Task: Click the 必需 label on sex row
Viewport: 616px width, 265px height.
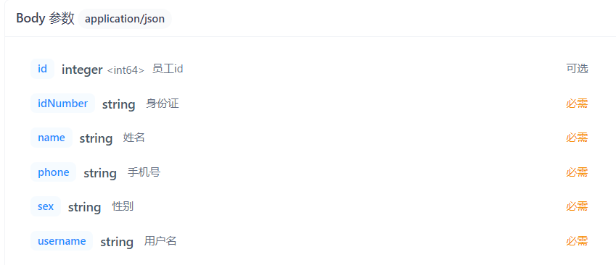Action: pyautogui.click(x=577, y=206)
